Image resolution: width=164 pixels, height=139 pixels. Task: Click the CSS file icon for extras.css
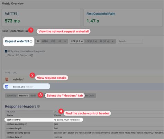[7, 86]
